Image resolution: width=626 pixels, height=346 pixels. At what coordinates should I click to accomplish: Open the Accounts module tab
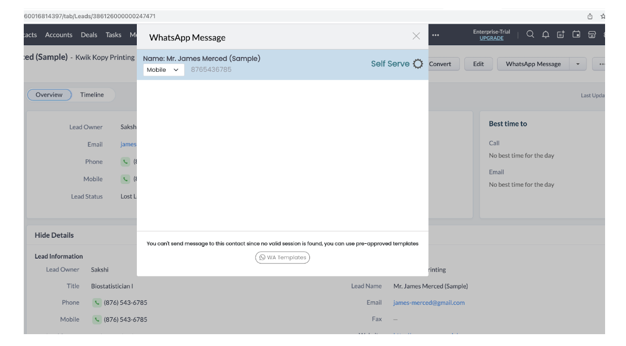pos(59,34)
